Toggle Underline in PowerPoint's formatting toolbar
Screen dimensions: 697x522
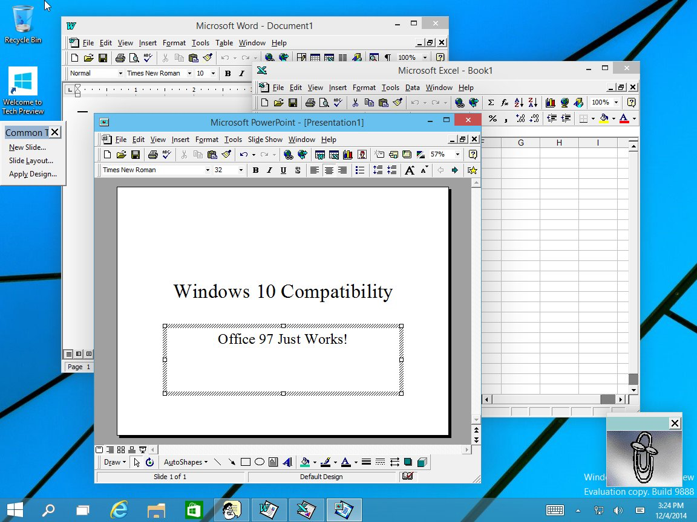(x=283, y=170)
